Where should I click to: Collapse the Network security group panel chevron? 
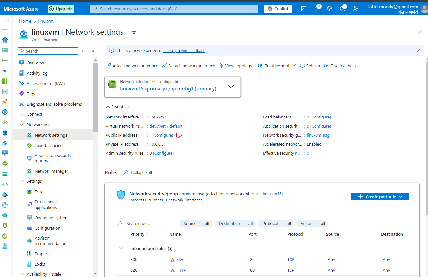click(x=110, y=196)
